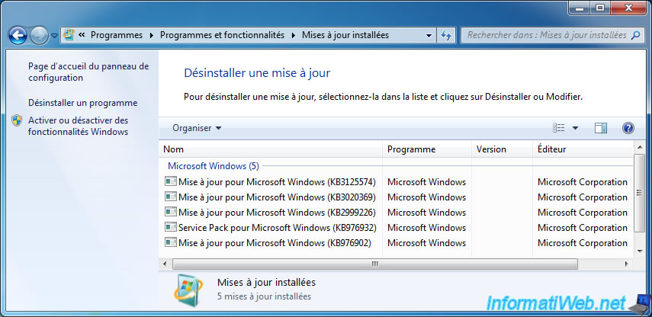Click the horizontal scrollbar left arrow
The image size is (652, 317).
point(165,264)
